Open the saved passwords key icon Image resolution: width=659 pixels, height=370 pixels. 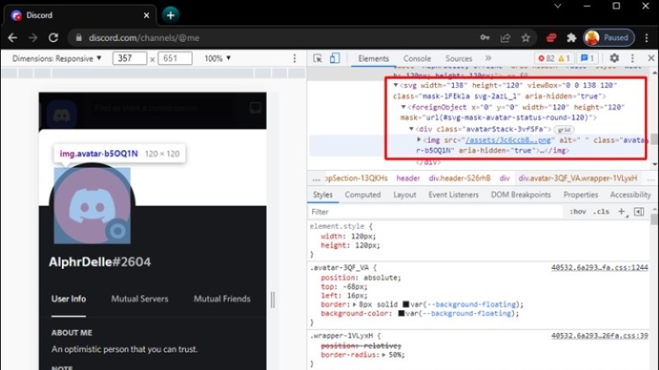tap(485, 38)
